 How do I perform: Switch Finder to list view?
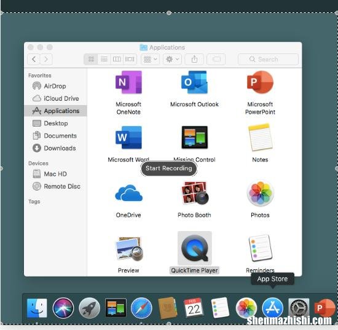[104, 59]
